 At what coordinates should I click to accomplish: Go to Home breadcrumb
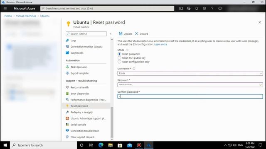(x=8, y=16)
